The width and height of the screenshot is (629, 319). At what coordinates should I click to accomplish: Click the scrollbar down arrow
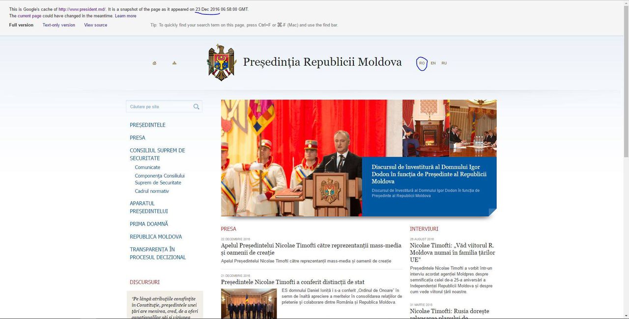click(x=626, y=316)
